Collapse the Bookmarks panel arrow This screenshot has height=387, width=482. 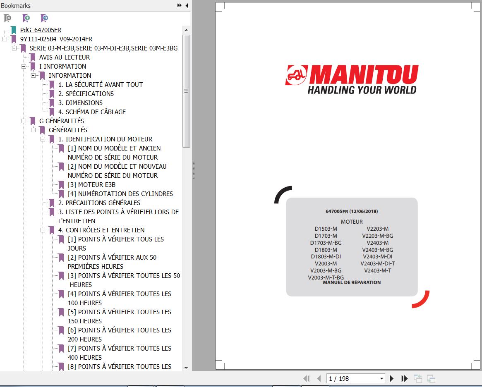[187, 5]
